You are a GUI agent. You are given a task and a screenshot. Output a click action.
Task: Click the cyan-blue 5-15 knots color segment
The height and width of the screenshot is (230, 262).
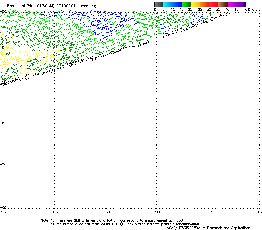172,4
